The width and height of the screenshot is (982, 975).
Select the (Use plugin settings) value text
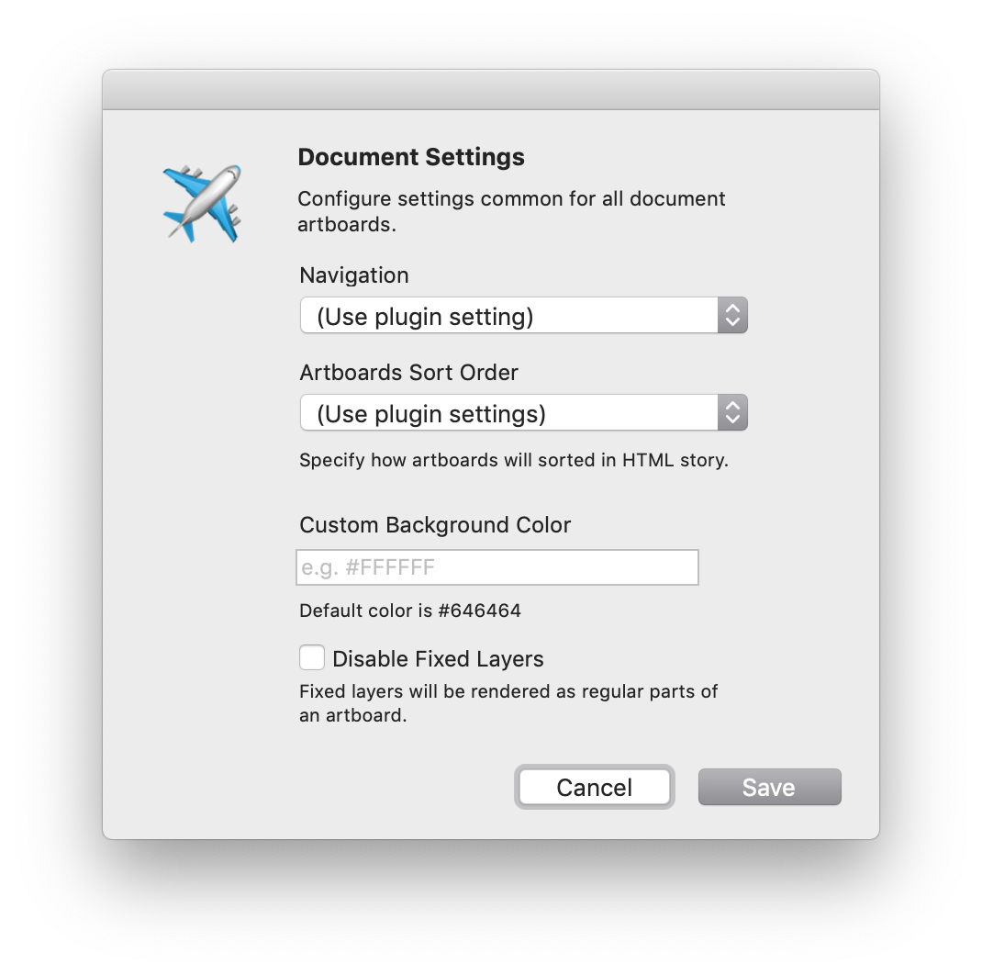(431, 414)
